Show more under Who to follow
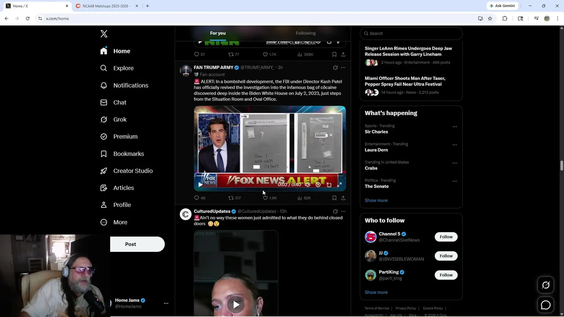The height and width of the screenshot is (317, 564). pyautogui.click(x=376, y=292)
